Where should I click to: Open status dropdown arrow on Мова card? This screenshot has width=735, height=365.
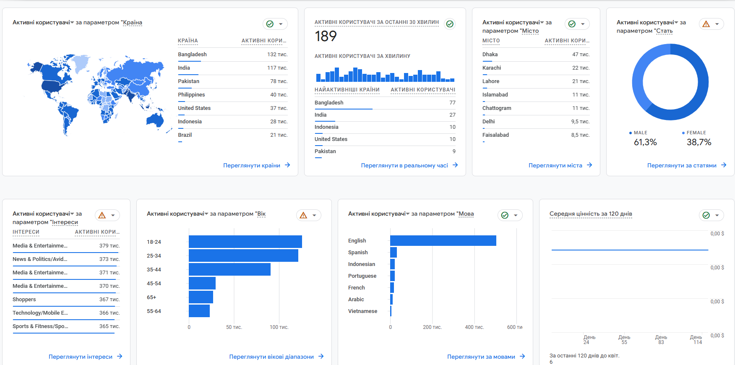point(516,215)
